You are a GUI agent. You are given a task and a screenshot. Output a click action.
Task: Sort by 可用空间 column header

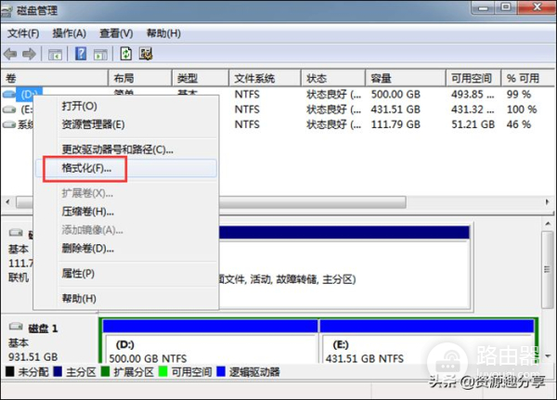pos(473,78)
